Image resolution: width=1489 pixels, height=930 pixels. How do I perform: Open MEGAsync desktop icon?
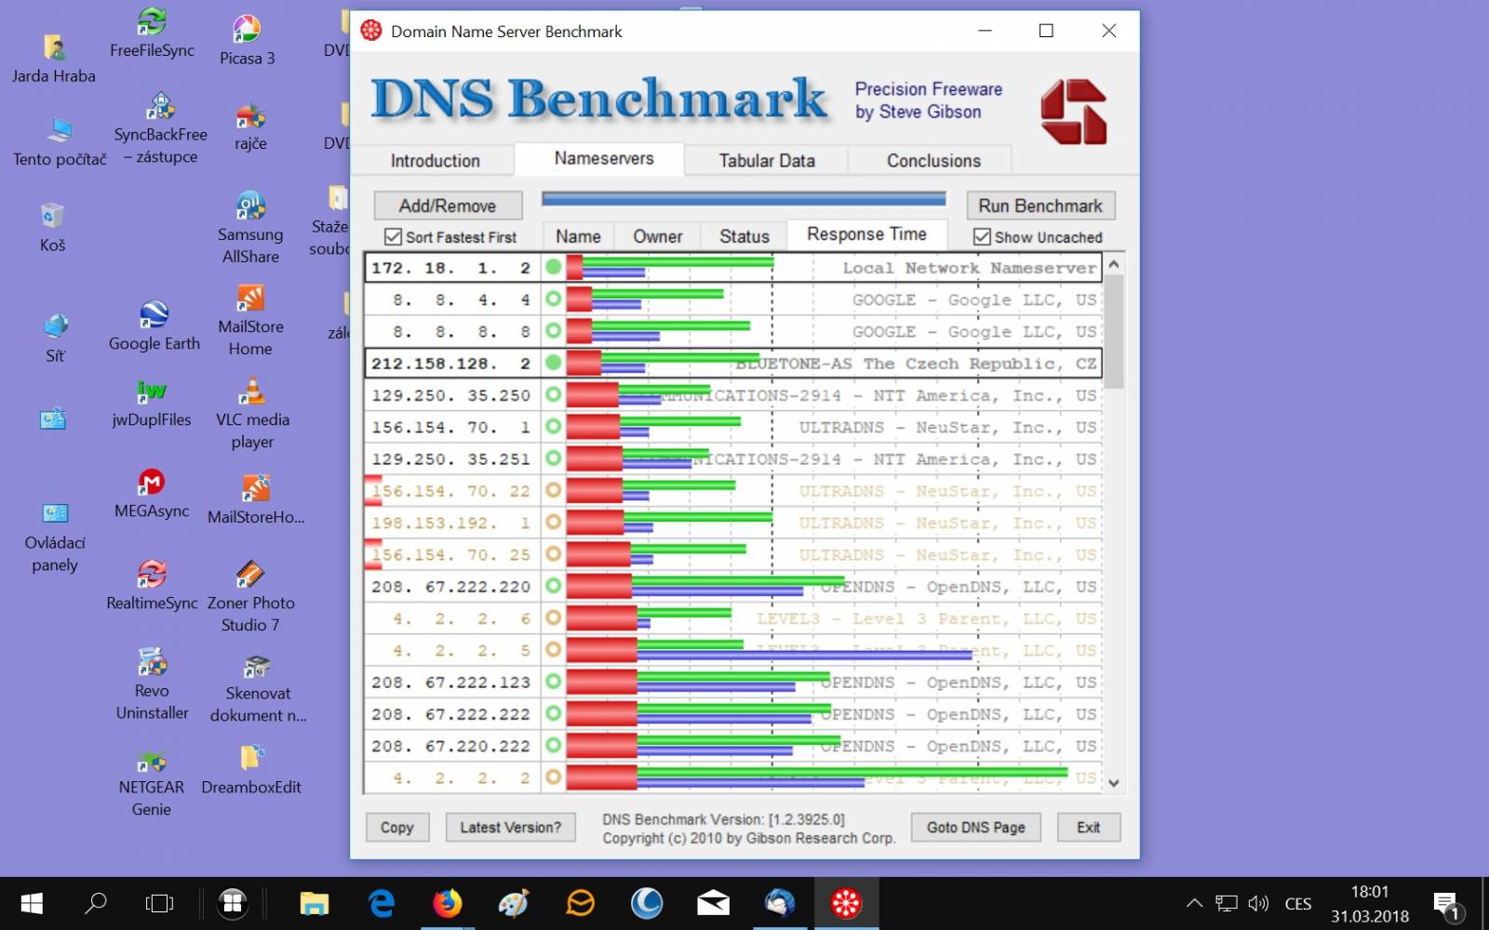coord(152,494)
